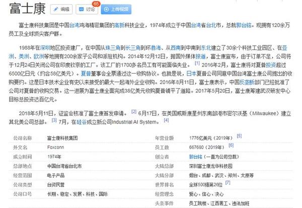Image resolution: width=302 pixels, height=208 pixels.
Task: Click the 中国台湾省台北市 headquarters value
Action: coord(64,166)
